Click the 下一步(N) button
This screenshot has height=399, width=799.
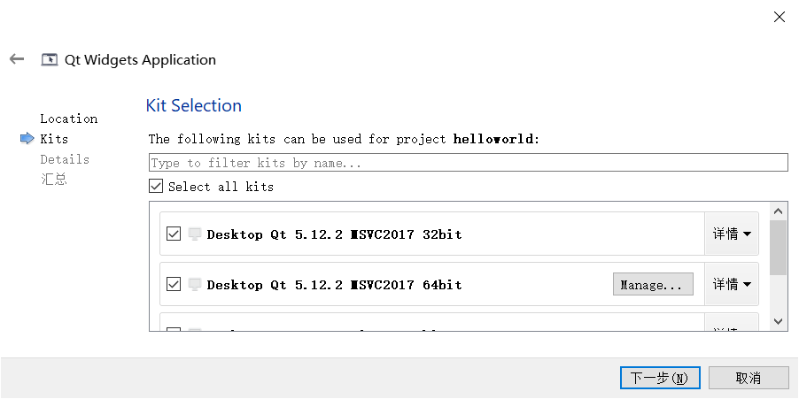click(660, 378)
